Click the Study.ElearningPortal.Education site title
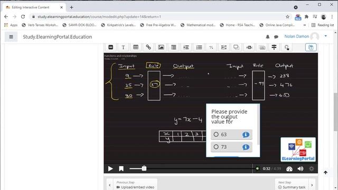The width and height of the screenshot is (338, 190). (x=58, y=37)
